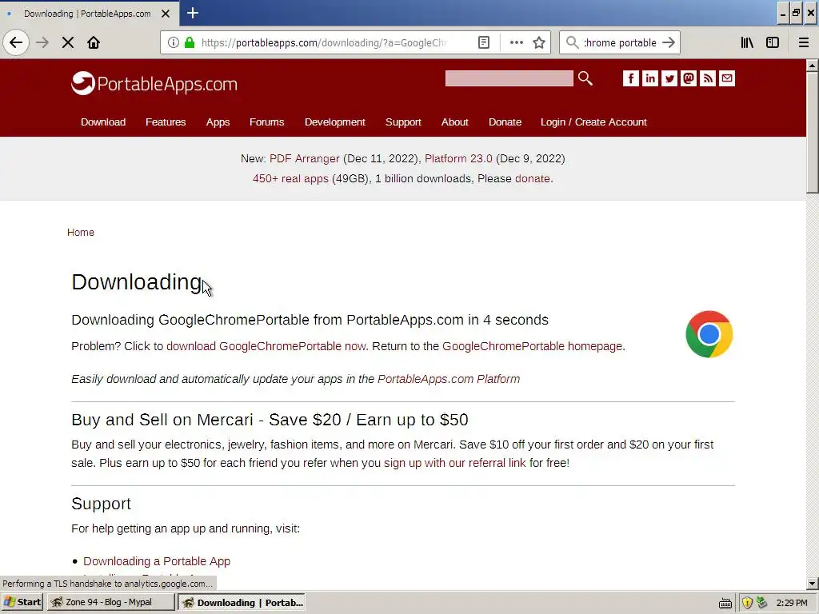Image resolution: width=819 pixels, height=614 pixels.
Task: Click page scrollbar down arrow
Action: 812,583
